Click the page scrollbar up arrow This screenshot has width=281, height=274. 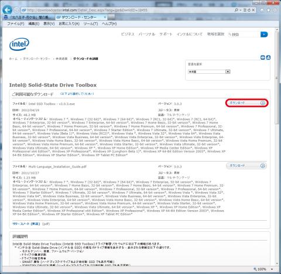[x=277, y=30]
